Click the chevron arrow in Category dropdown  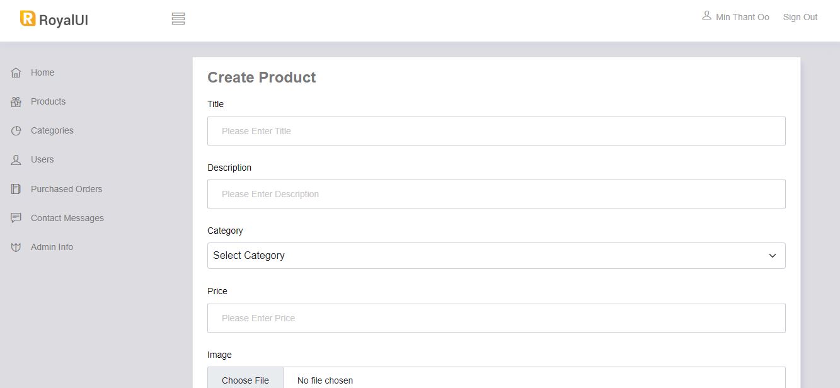coord(773,256)
